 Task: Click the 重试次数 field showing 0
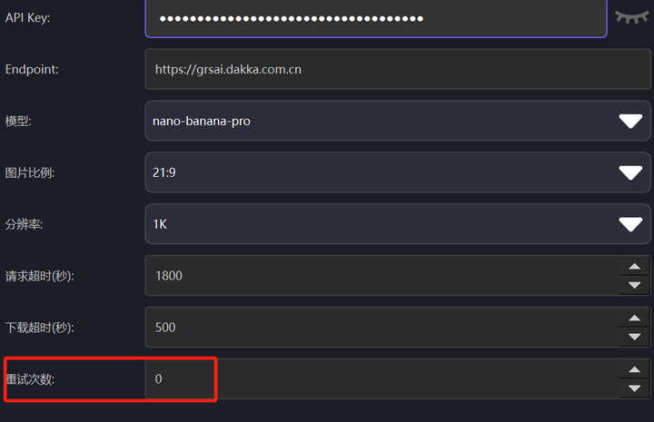[382, 379]
